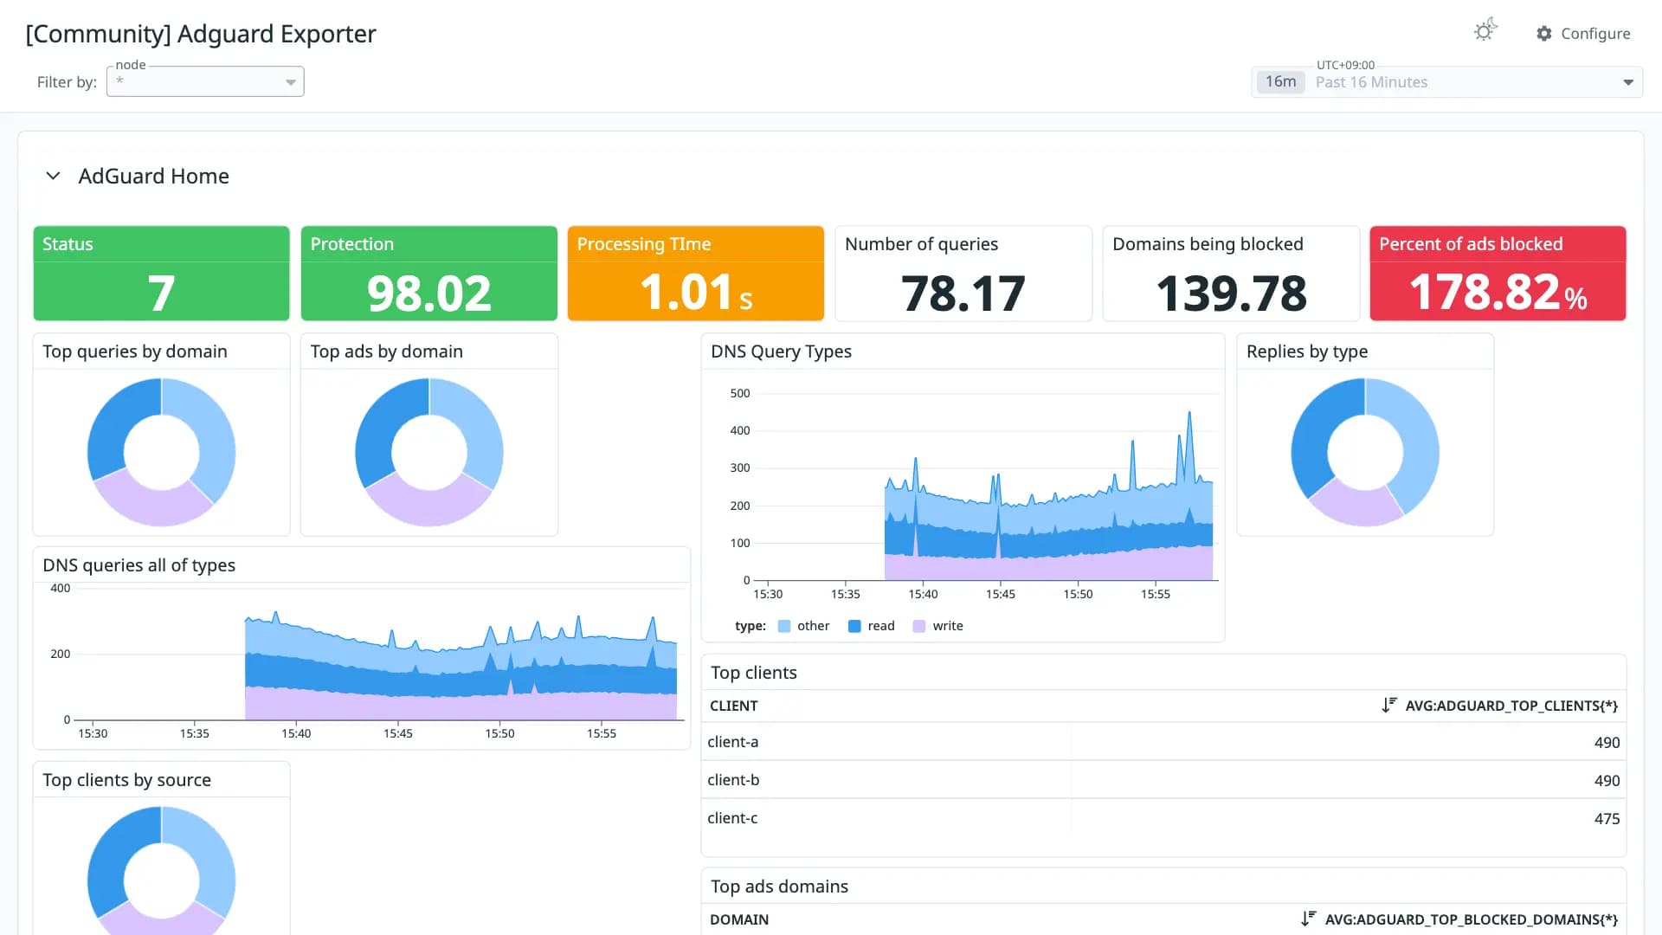This screenshot has width=1662, height=935.
Task: Collapse the AdGuard Home section chevron
Action: point(53,176)
